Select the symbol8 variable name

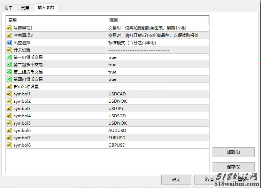coord(22,145)
